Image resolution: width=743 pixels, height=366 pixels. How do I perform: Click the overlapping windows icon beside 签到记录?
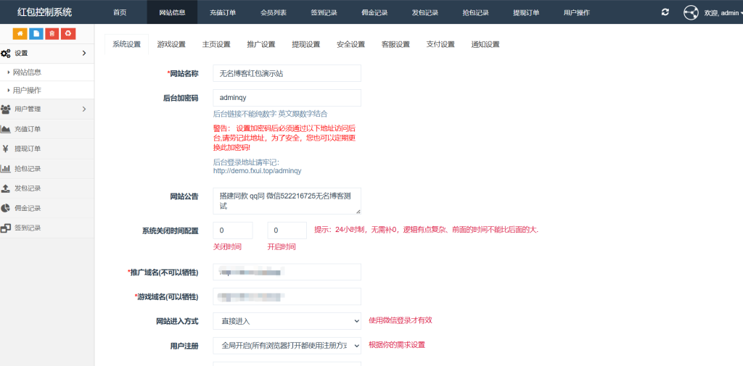pos(6,228)
